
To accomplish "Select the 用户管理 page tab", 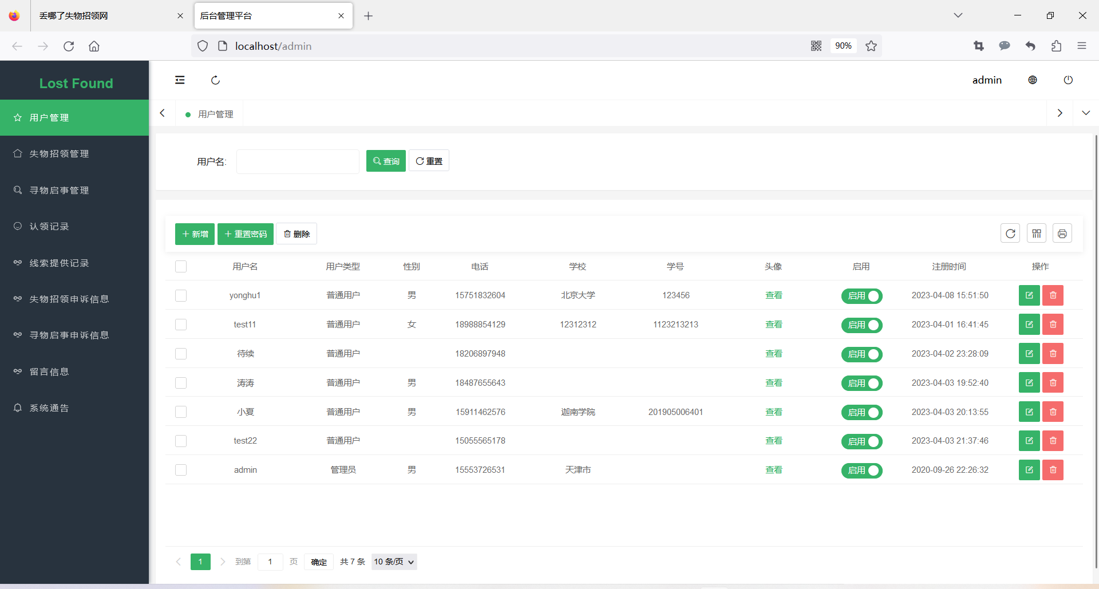I will (x=209, y=114).
